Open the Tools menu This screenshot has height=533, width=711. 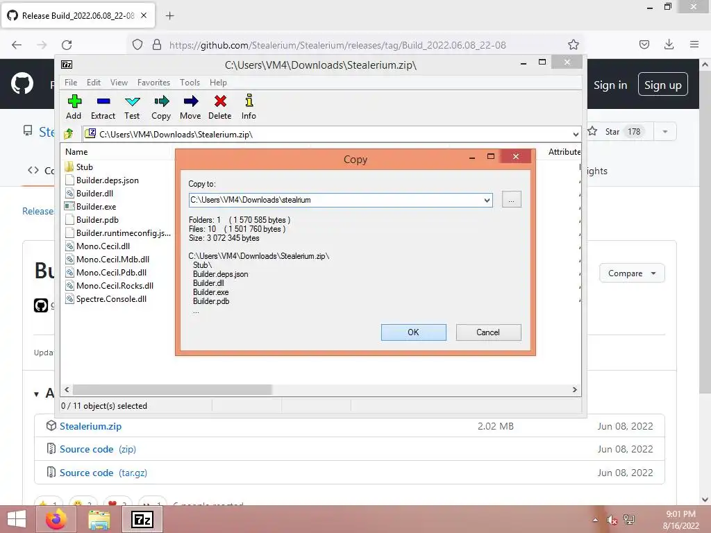coord(190,83)
